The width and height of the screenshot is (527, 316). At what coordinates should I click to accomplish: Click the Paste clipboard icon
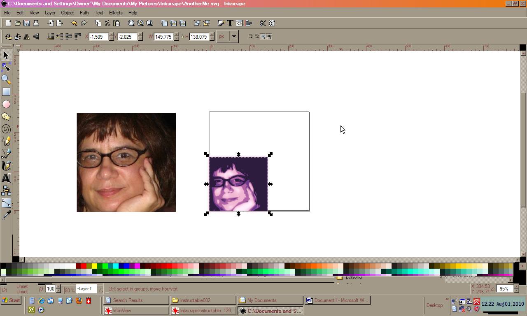click(116, 23)
